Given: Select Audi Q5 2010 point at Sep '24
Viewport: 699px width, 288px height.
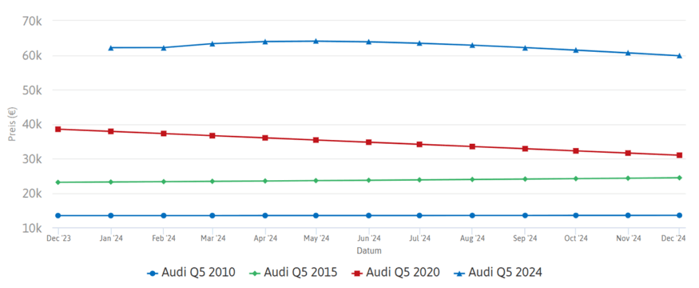Looking at the screenshot, I should tap(524, 216).
